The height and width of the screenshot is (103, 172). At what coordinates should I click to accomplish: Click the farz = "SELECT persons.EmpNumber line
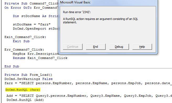(x=88, y=83)
